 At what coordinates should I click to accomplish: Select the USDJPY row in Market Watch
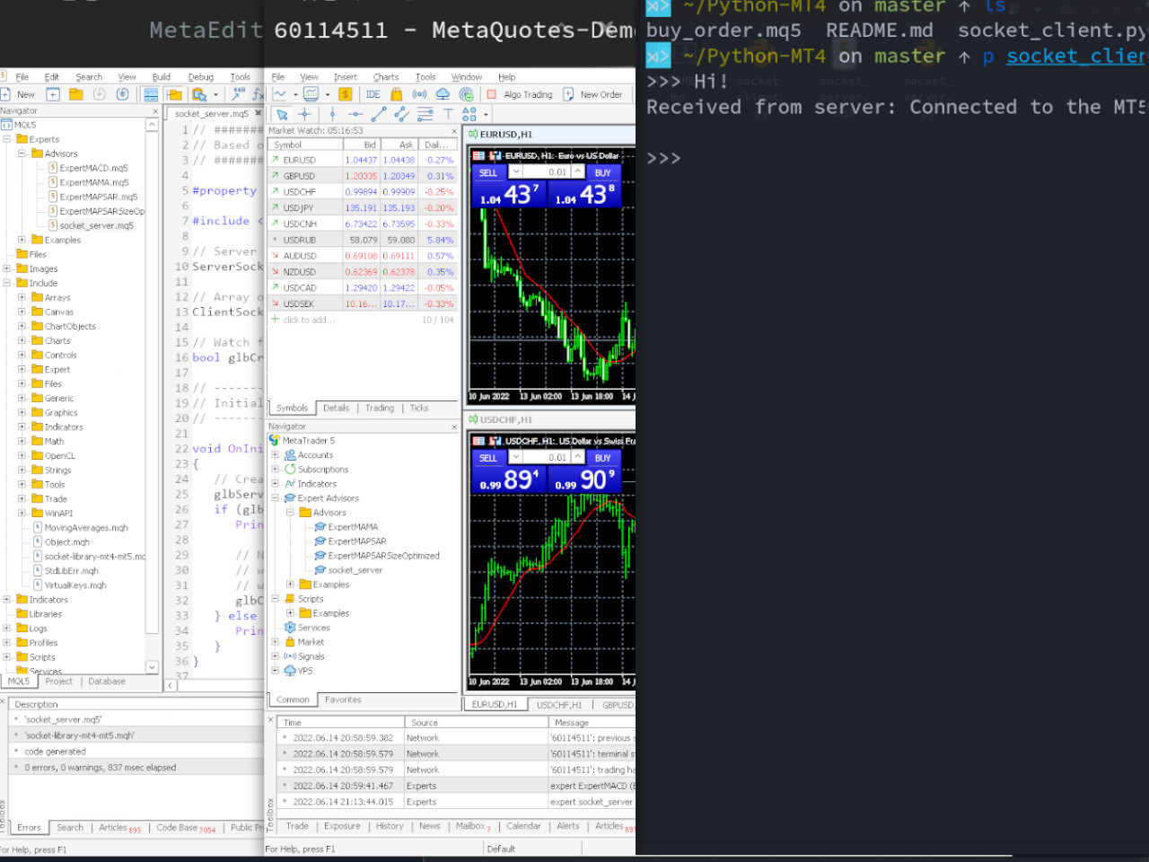pos(363,207)
